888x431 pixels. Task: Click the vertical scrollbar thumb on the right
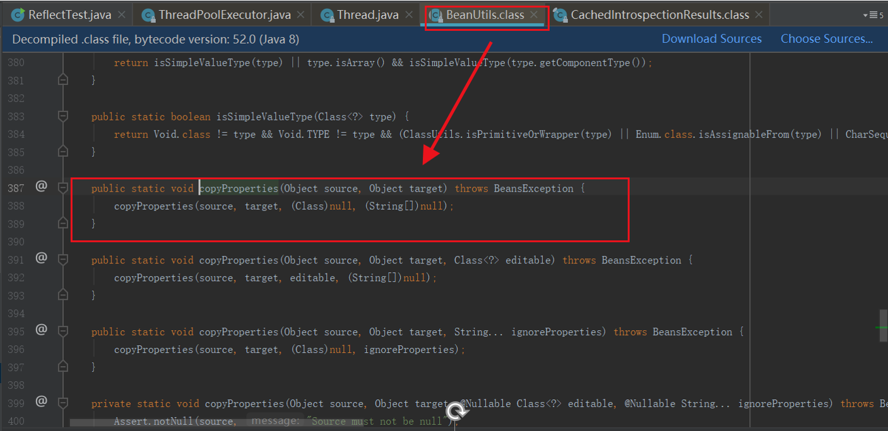884,326
